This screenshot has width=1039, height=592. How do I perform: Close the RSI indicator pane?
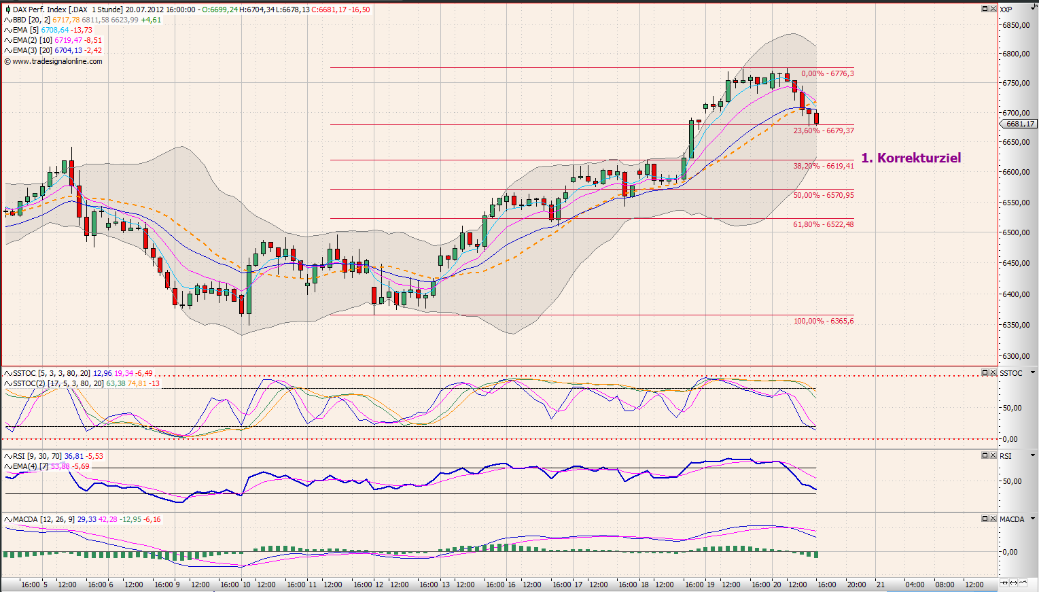pos(993,455)
